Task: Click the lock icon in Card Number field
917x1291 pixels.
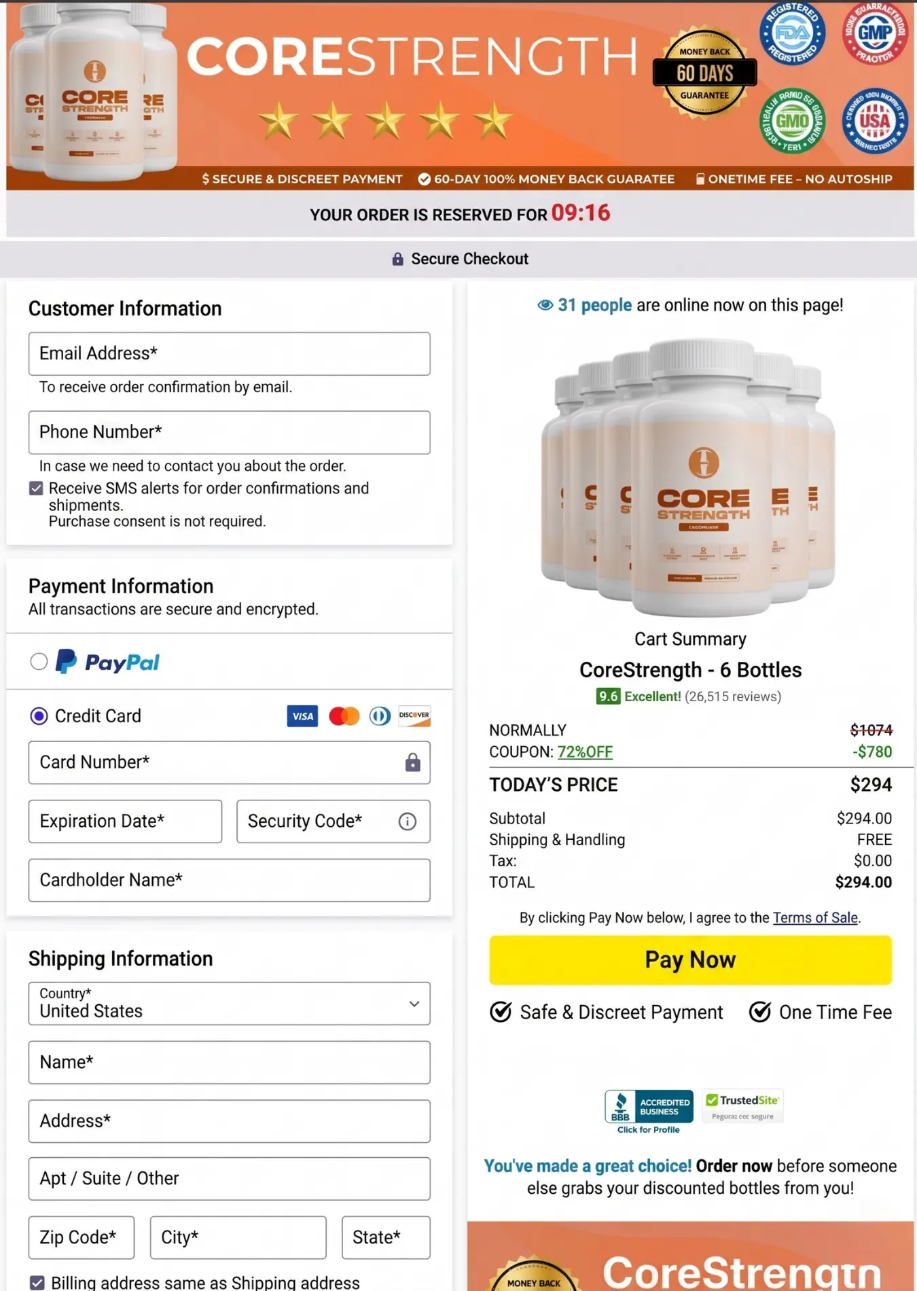Action: tap(412, 762)
